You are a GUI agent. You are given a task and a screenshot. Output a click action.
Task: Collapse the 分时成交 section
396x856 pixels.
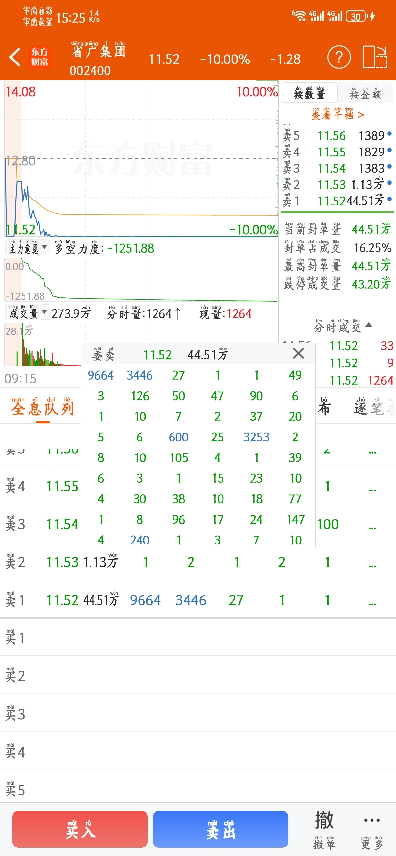(x=369, y=325)
